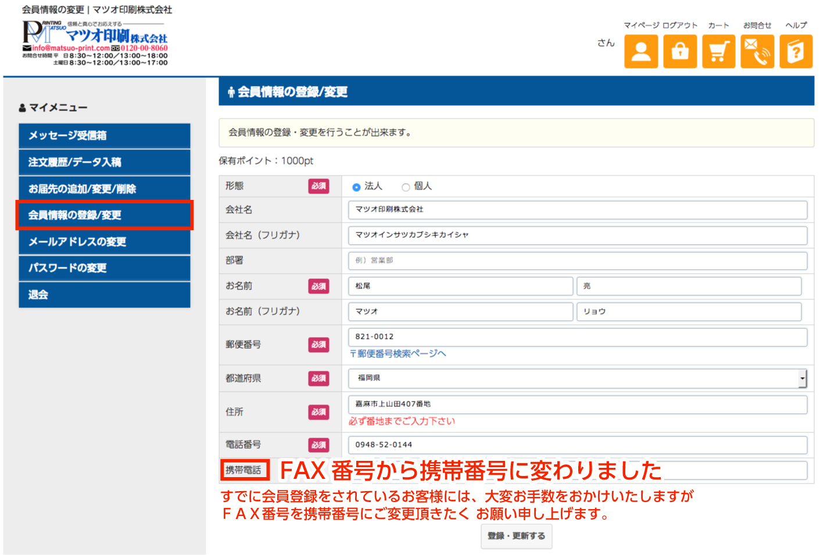This screenshot has height=555, width=820.
Task: Click the ログアウト label in the header
Action: click(680, 26)
